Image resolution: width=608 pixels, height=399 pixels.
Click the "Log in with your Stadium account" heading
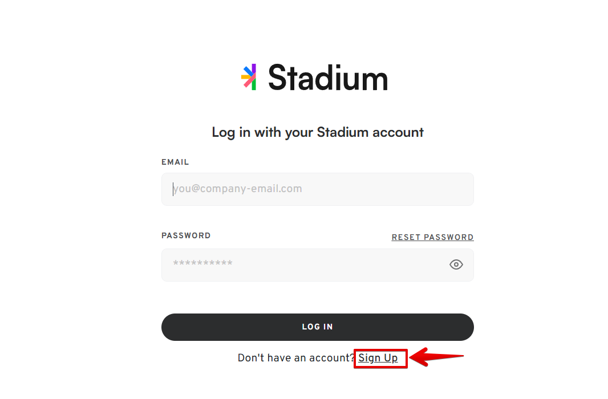pyautogui.click(x=318, y=132)
